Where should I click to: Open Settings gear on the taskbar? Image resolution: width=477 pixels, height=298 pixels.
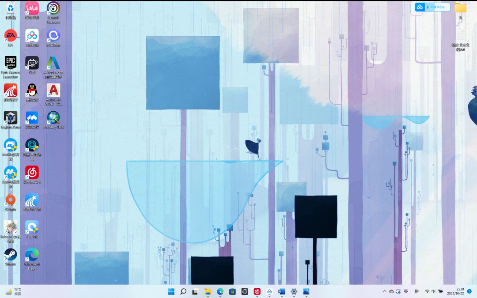(294, 292)
